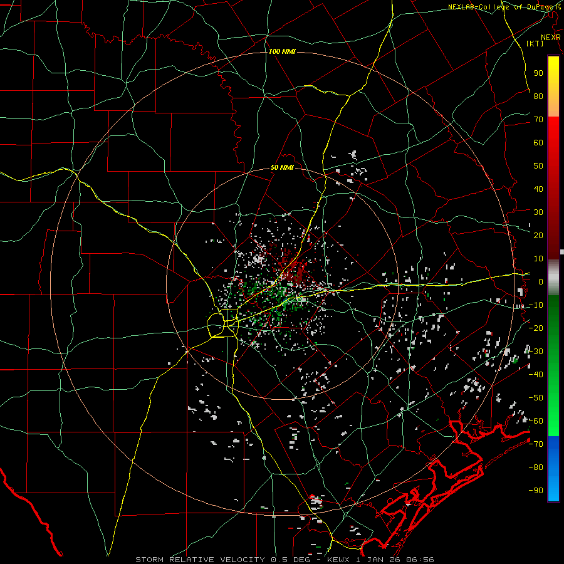The image size is (564, 564).
Task: Click the -20 scale label
Action: [x=536, y=328]
